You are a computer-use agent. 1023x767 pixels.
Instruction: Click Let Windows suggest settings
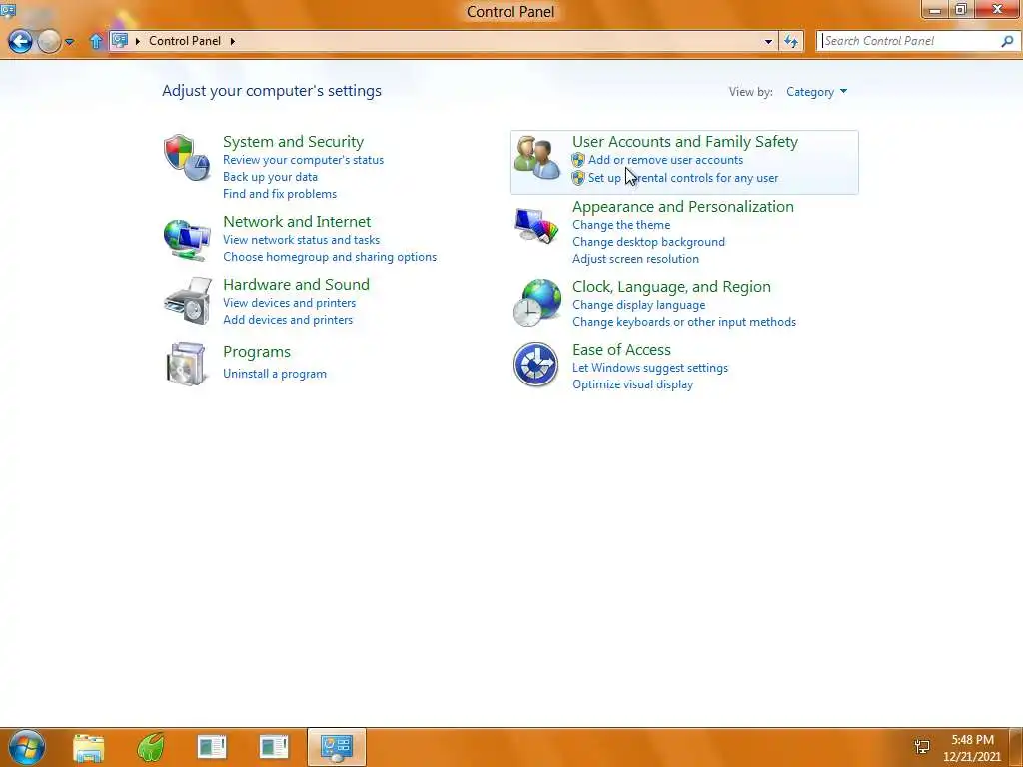pyautogui.click(x=649, y=368)
